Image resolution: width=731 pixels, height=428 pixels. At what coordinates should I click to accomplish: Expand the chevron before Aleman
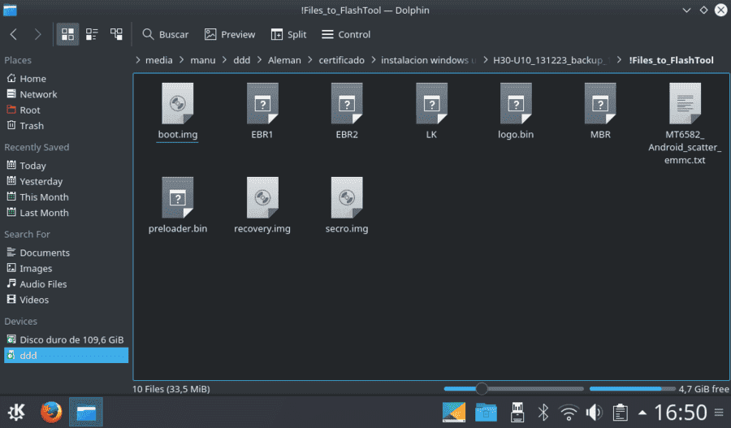click(x=260, y=59)
